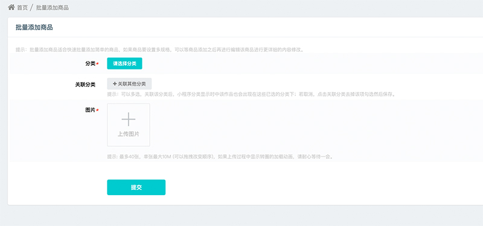Click the 分类 field label
The width and height of the screenshot is (483, 226).
pyautogui.click(x=90, y=63)
